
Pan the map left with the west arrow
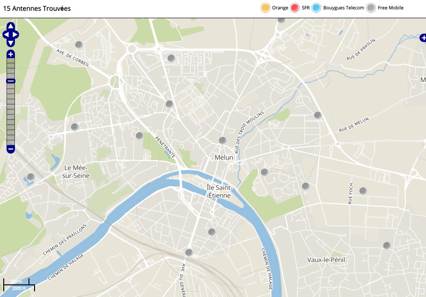6,35
